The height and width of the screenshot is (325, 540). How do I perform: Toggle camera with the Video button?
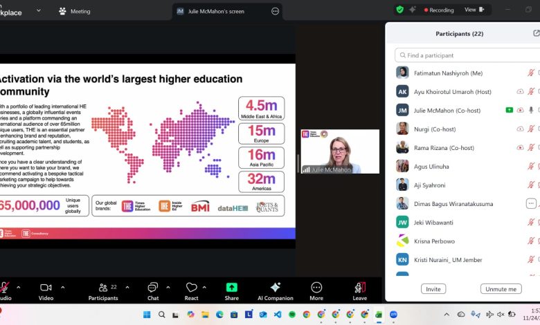pyautogui.click(x=46, y=287)
